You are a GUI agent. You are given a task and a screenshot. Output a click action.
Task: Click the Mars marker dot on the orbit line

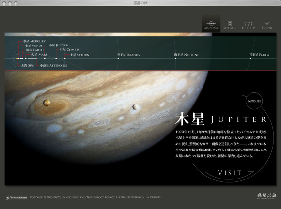[x=26, y=59]
